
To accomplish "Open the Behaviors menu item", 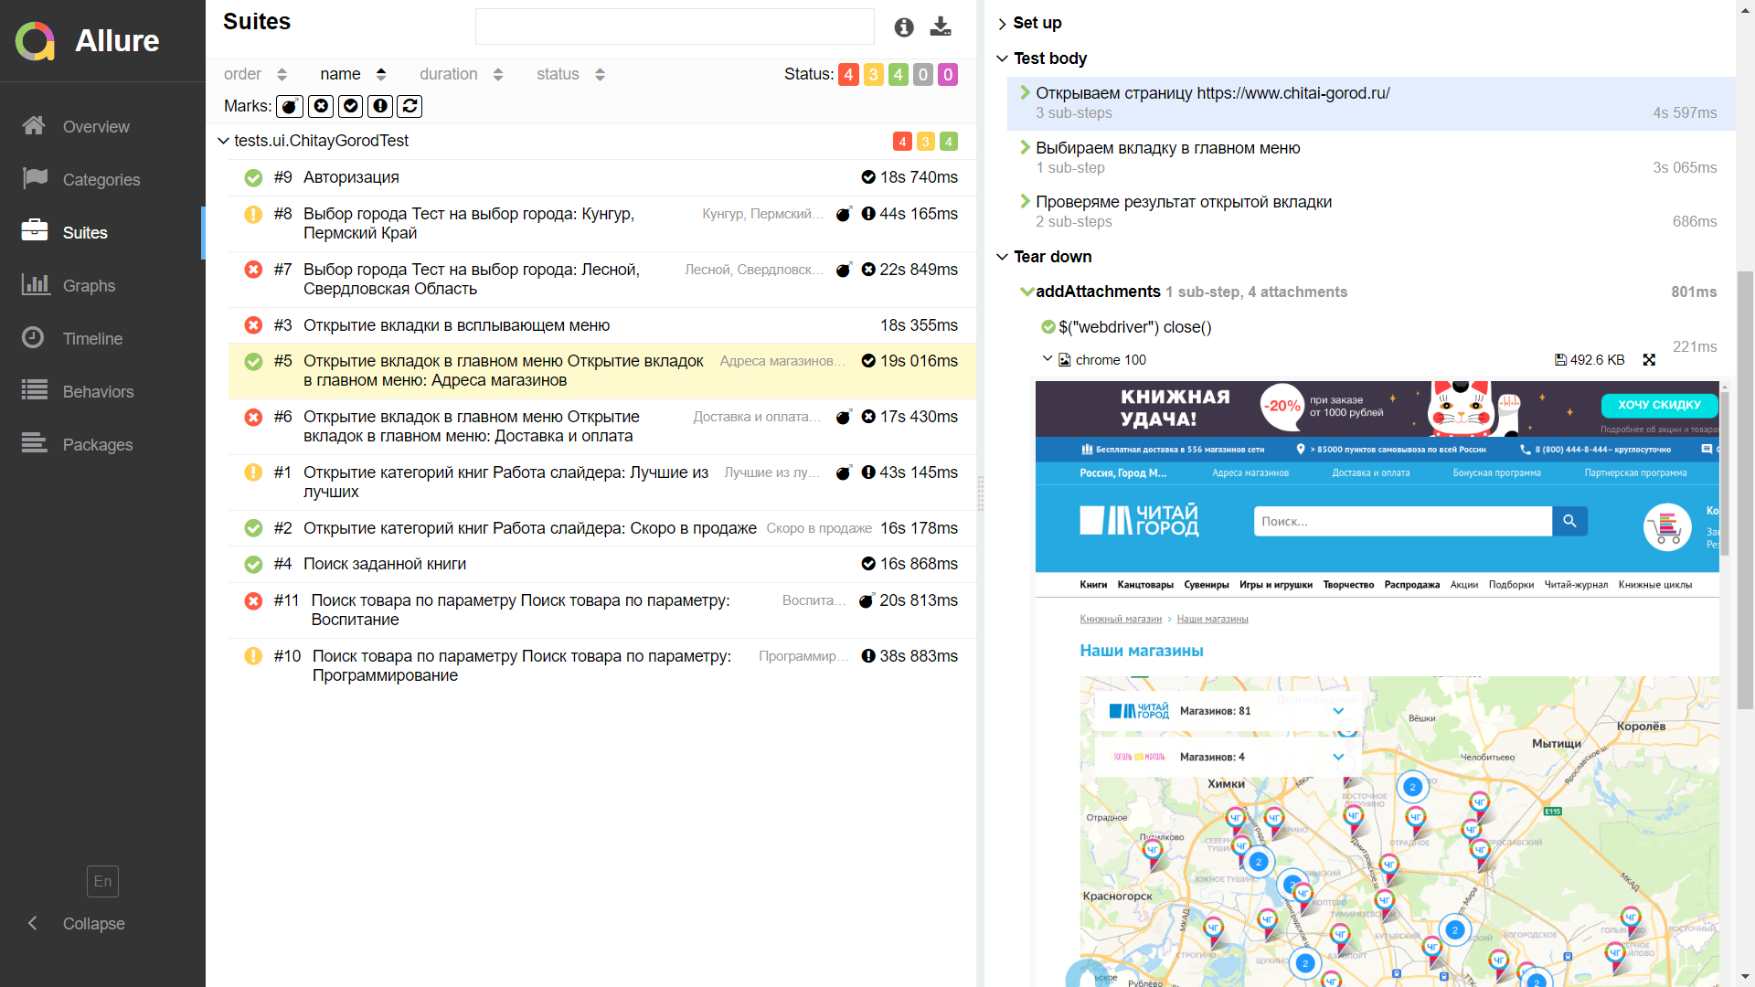I will (98, 392).
